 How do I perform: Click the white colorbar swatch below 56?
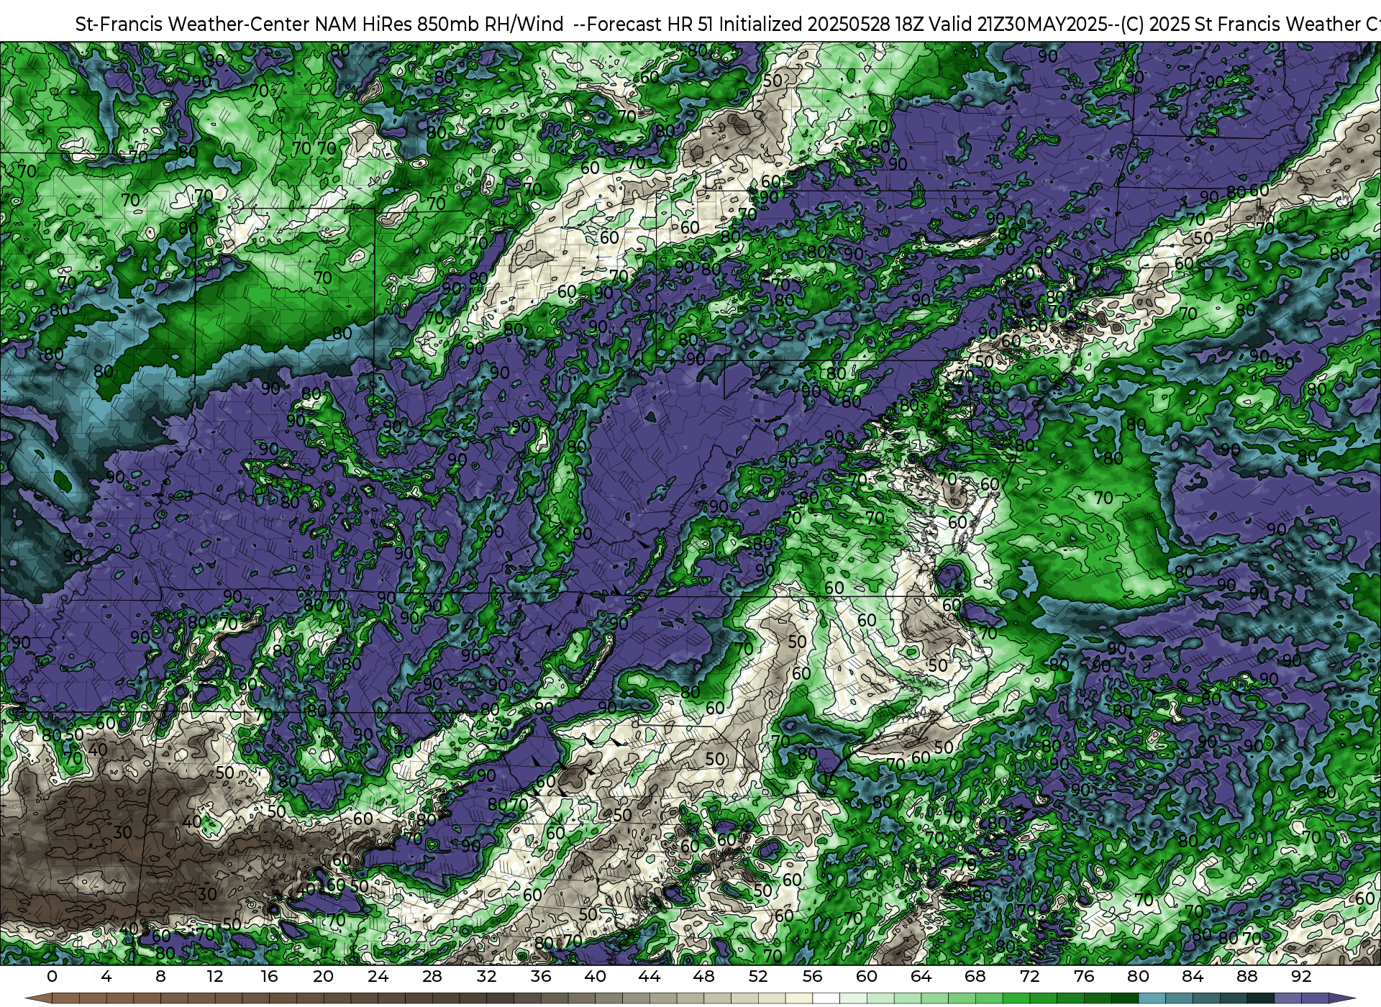click(x=826, y=998)
